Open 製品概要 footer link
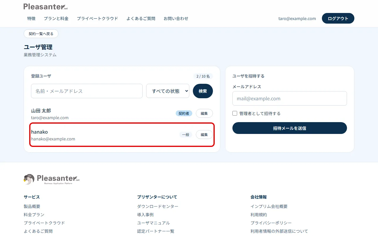 32,206
